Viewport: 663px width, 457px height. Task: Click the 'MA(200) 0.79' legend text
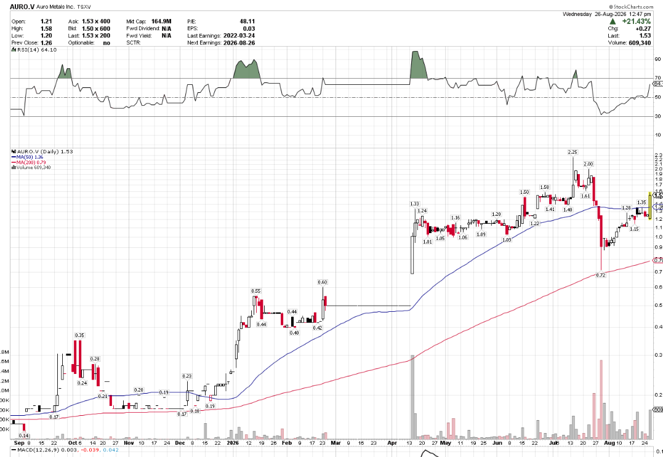point(31,162)
